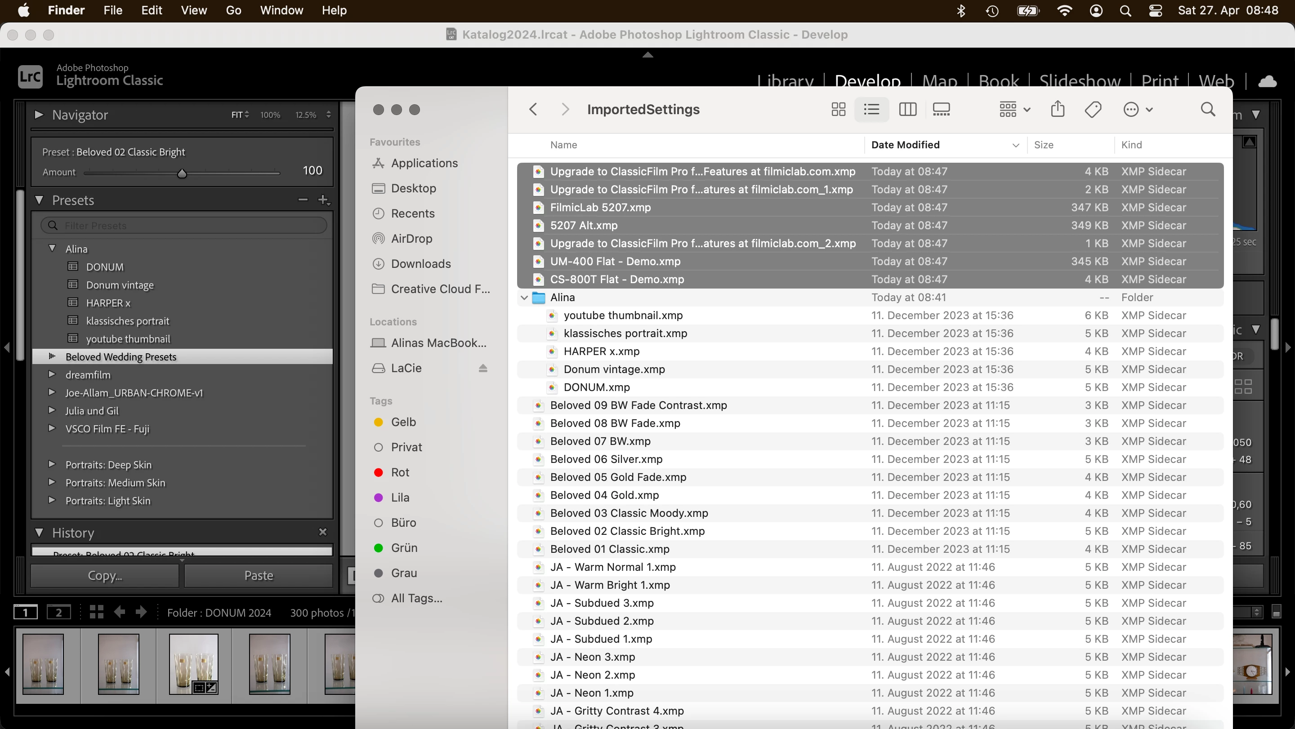The image size is (1295, 729).
Task: Open the Window menu in menu bar
Action: pos(281,10)
